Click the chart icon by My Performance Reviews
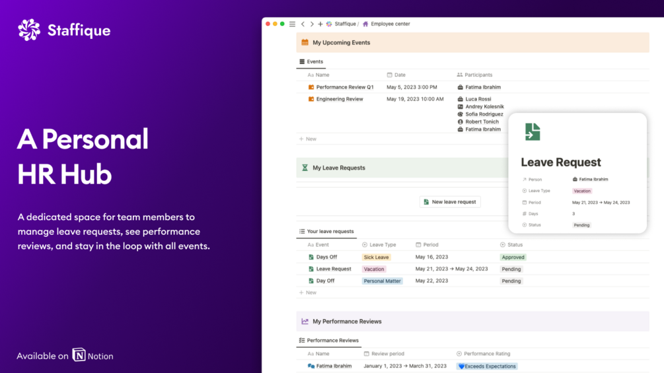The height and width of the screenshot is (373, 664). click(x=305, y=322)
